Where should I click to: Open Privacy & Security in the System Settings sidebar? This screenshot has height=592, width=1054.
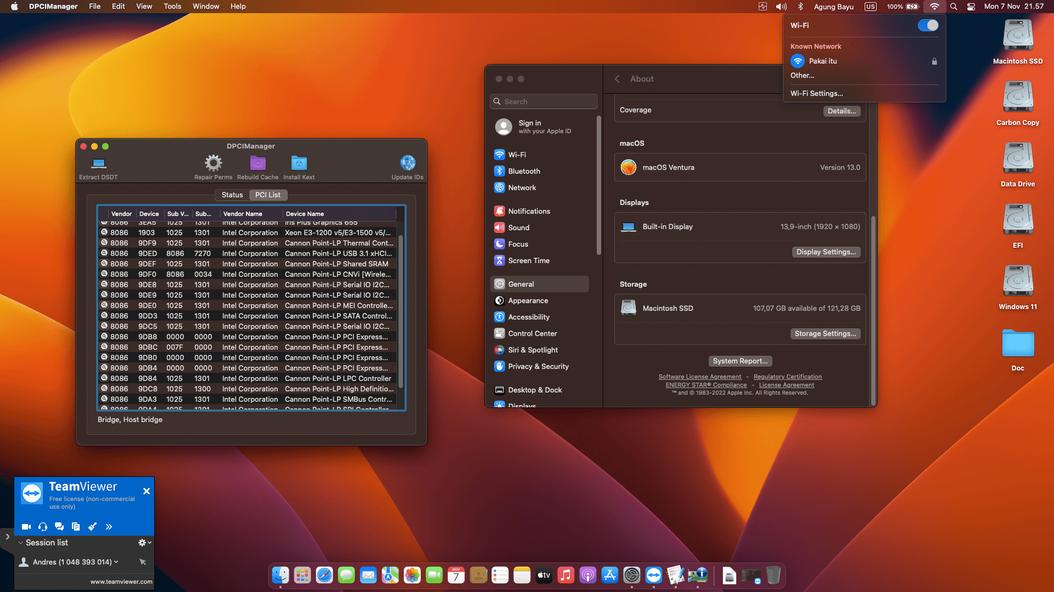click(x=540, y=366)
